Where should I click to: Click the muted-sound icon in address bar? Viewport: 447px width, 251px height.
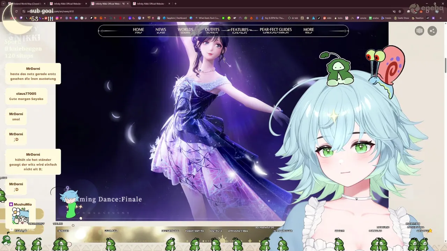tap(394, 11)
